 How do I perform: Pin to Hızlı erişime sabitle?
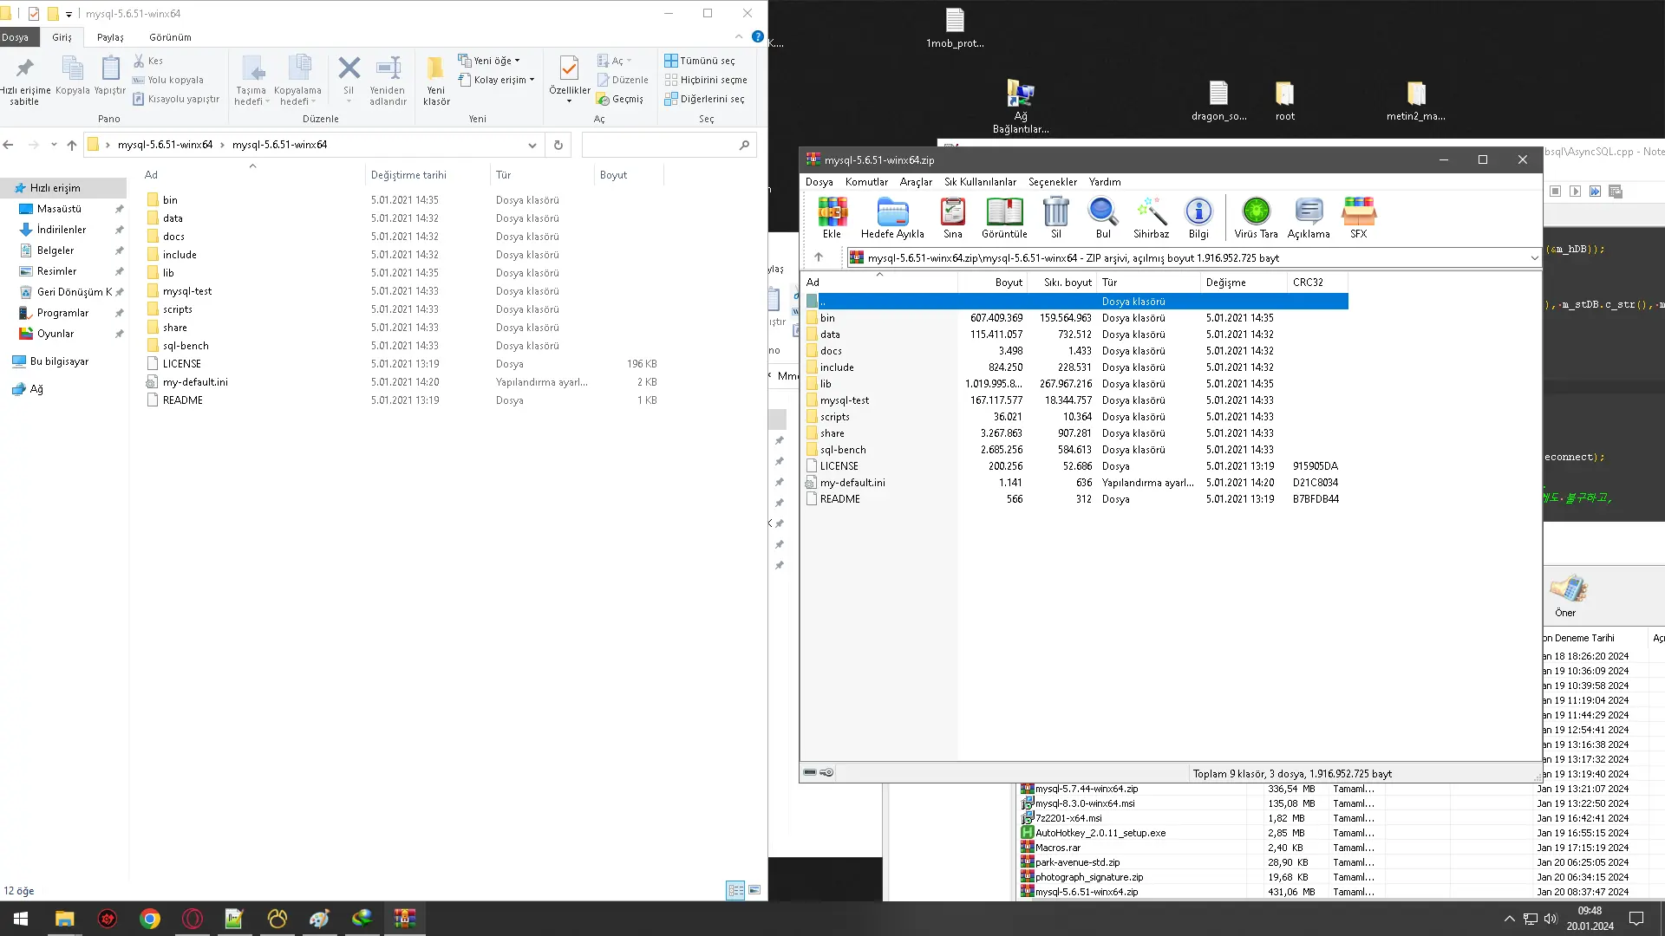click(24, 81)
